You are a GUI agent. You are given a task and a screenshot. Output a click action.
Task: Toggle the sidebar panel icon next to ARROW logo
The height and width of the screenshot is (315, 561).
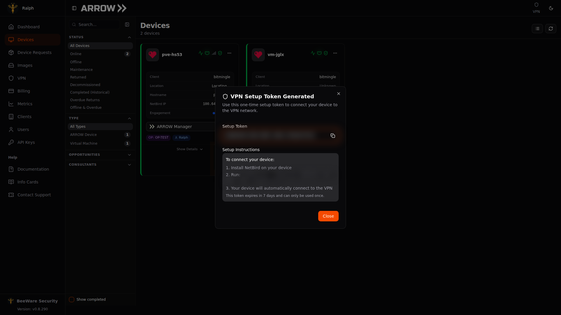pyautogui.click(x=74, y=8)
